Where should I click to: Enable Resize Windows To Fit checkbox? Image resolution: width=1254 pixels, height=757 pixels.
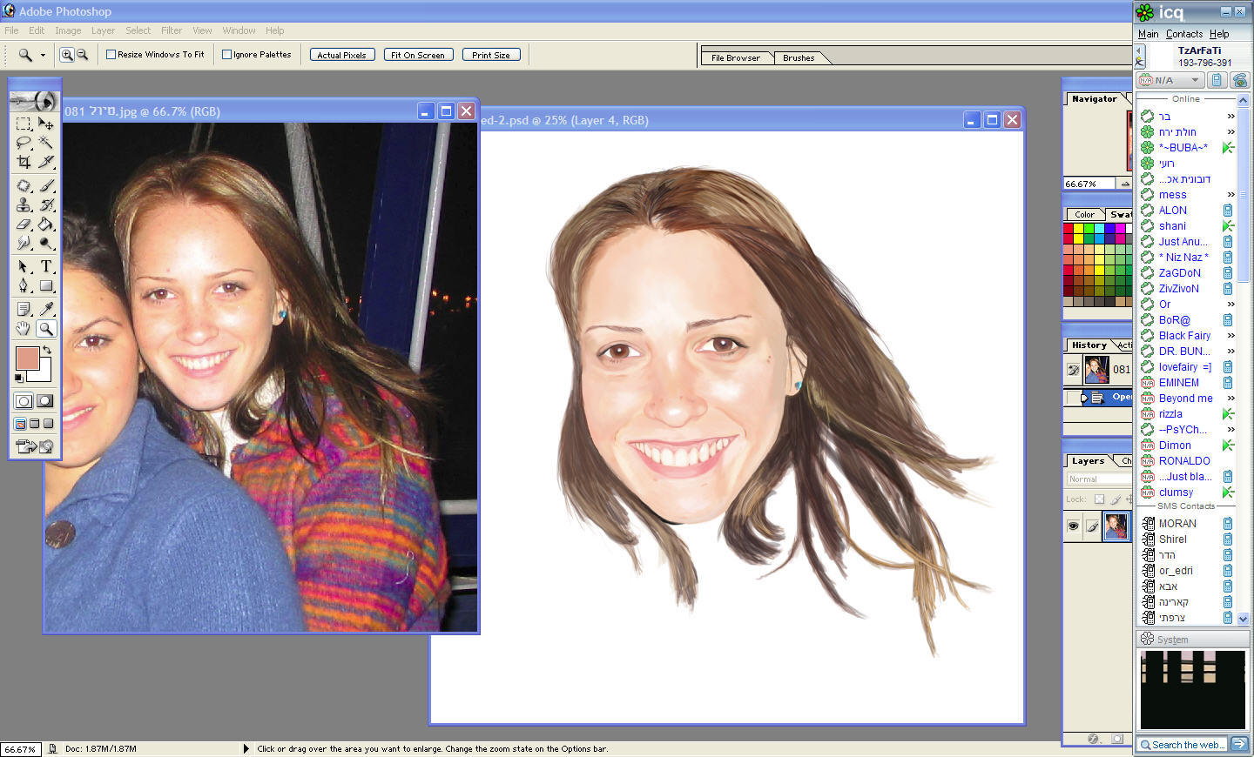tap(111, 55)
